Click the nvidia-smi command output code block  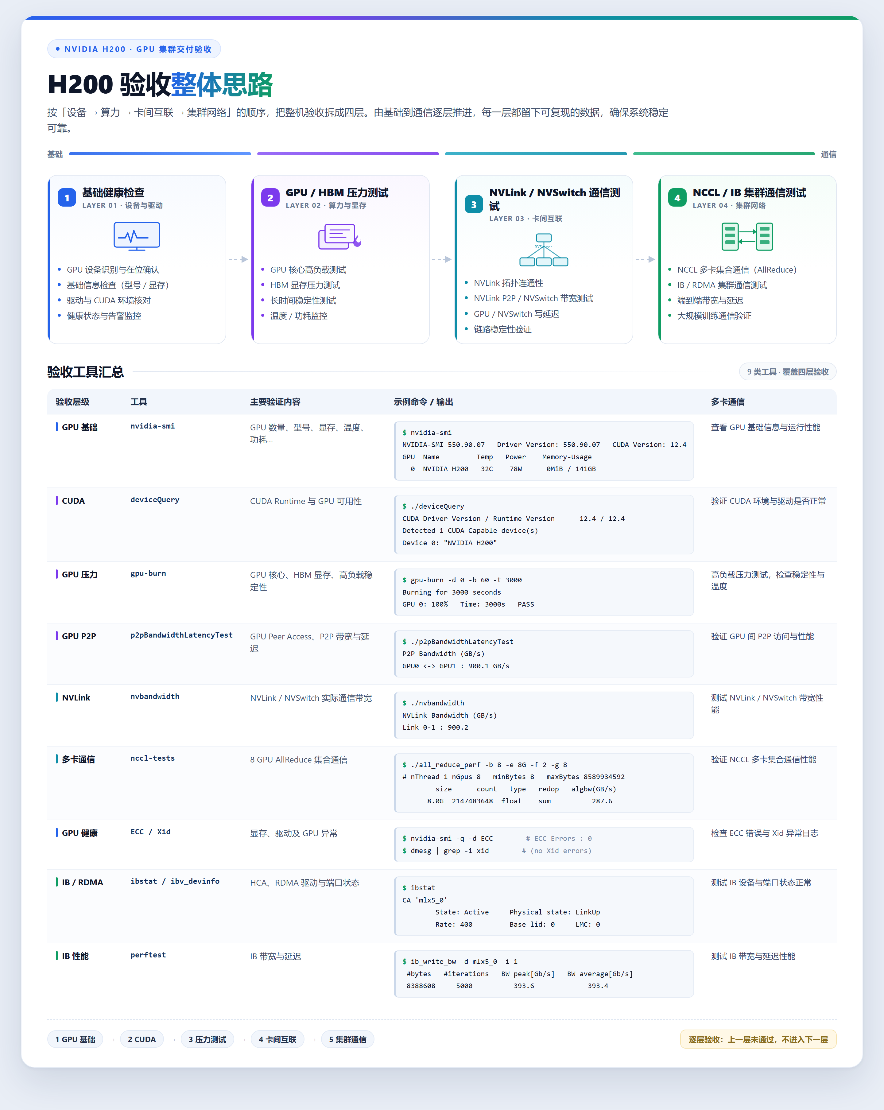pos(544,451)
